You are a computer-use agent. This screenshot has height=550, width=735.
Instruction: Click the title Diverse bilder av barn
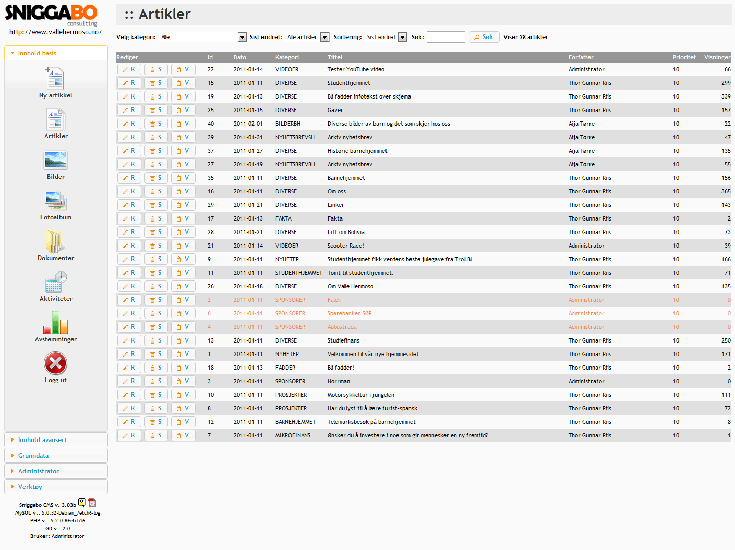click(389, 124)
